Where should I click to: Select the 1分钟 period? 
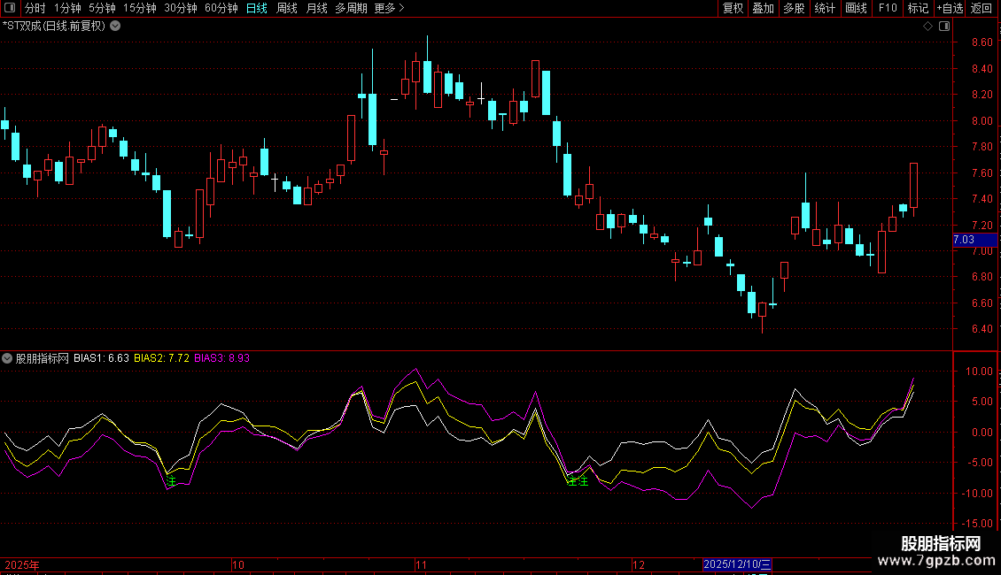(x=67, y=8)
